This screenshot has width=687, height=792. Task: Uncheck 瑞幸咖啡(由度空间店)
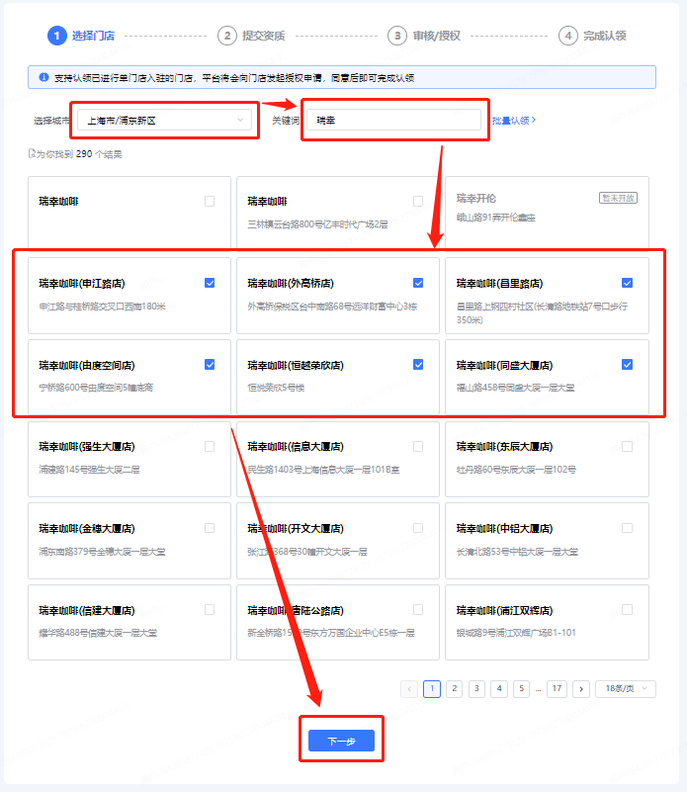(210, 365)
